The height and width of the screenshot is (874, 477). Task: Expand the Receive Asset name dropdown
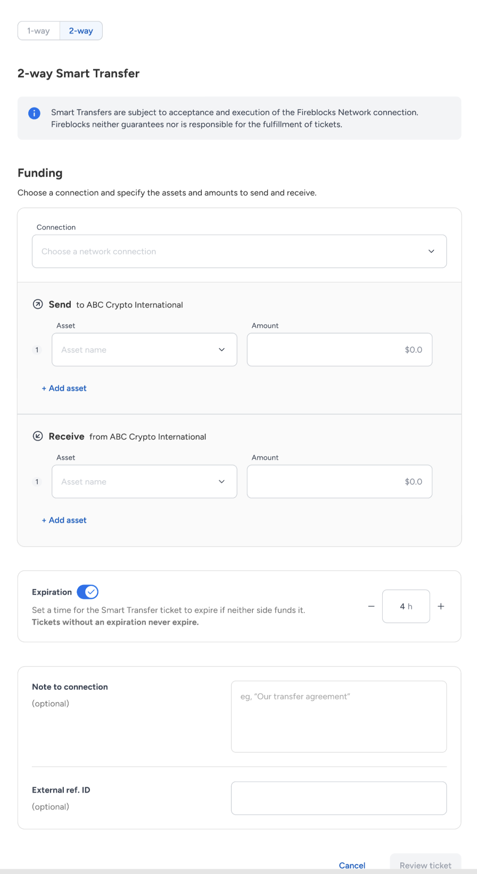point(144,482)
